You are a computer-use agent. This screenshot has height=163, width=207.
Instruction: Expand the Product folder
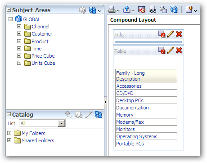tap(19, 41)
